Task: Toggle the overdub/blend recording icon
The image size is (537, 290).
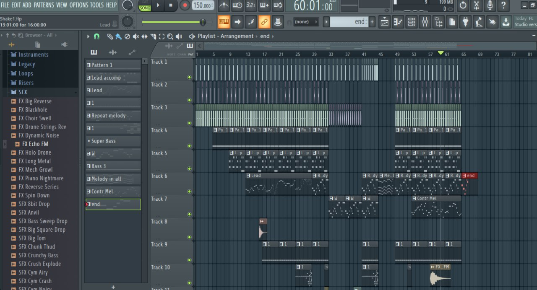Action: (x=264, y=5)
